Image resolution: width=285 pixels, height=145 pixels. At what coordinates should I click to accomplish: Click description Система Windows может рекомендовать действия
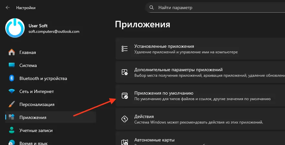199,122
